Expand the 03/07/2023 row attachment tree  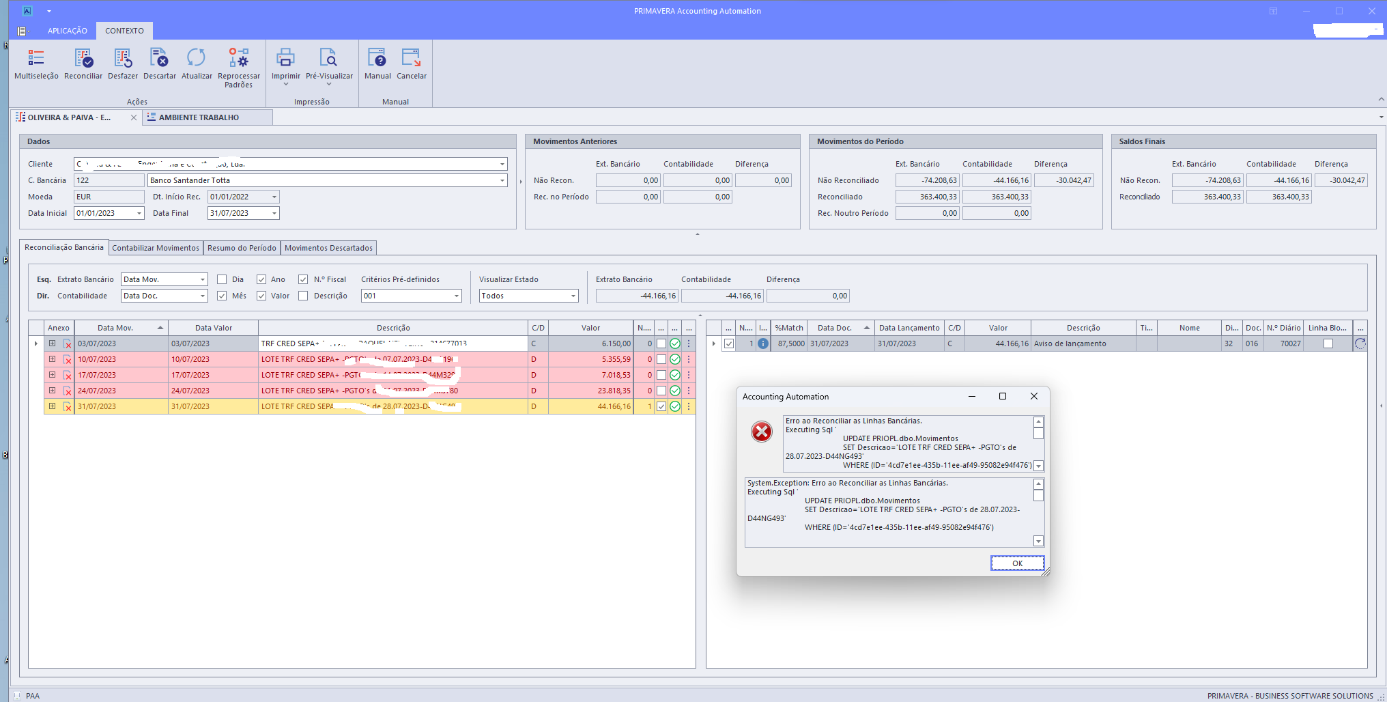(x=52, y=343)
